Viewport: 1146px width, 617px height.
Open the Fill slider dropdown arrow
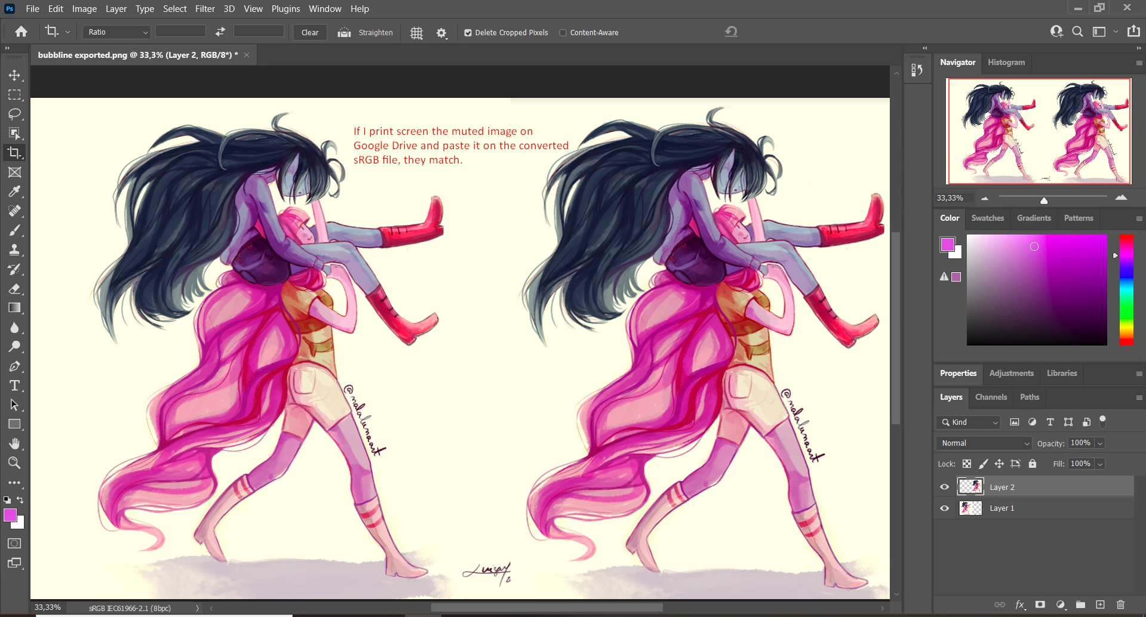click(1100, 464)
